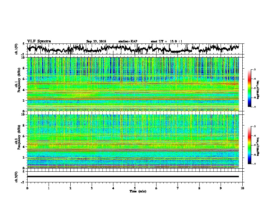Click the "Time (min)" axis title
Image resolution: width=273 pixels, height=211 pixels.
(138, 191)
